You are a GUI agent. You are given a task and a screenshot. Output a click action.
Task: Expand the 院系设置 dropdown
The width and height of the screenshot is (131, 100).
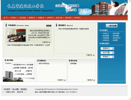[x=107, y=52]
